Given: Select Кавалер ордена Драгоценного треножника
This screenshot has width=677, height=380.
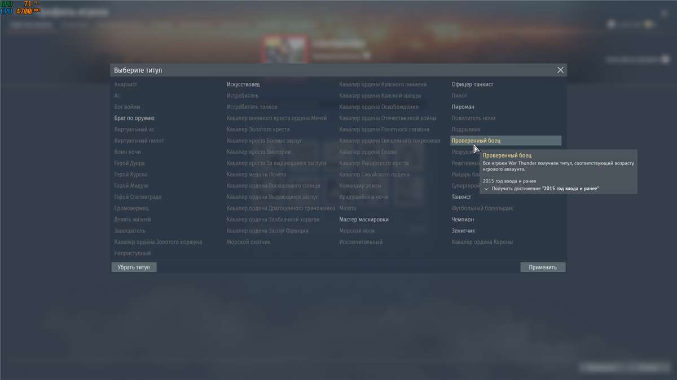Looking at the screenshot, I should pos(281,208).
